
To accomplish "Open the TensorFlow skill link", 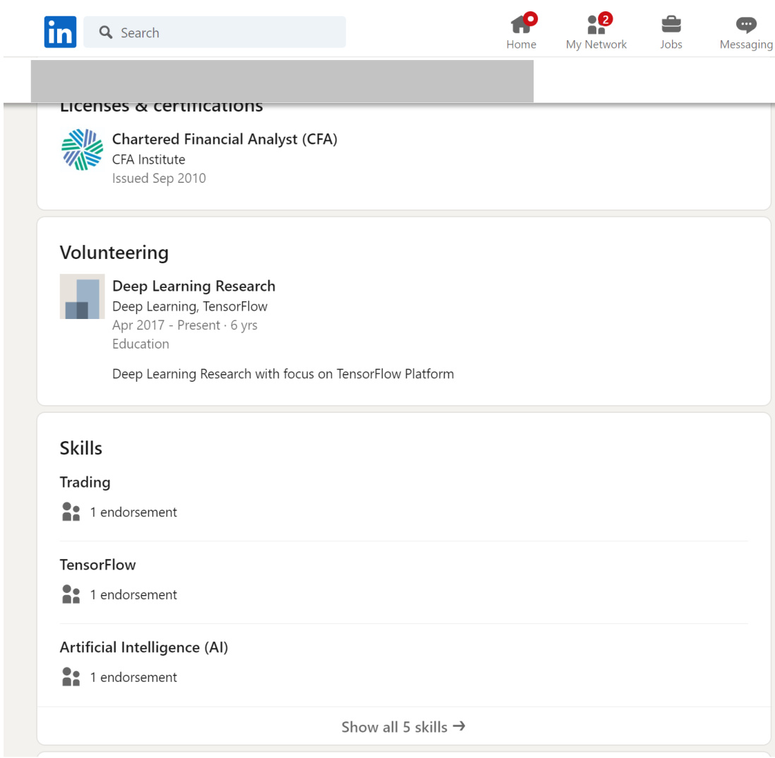I will tap(97, 565).
